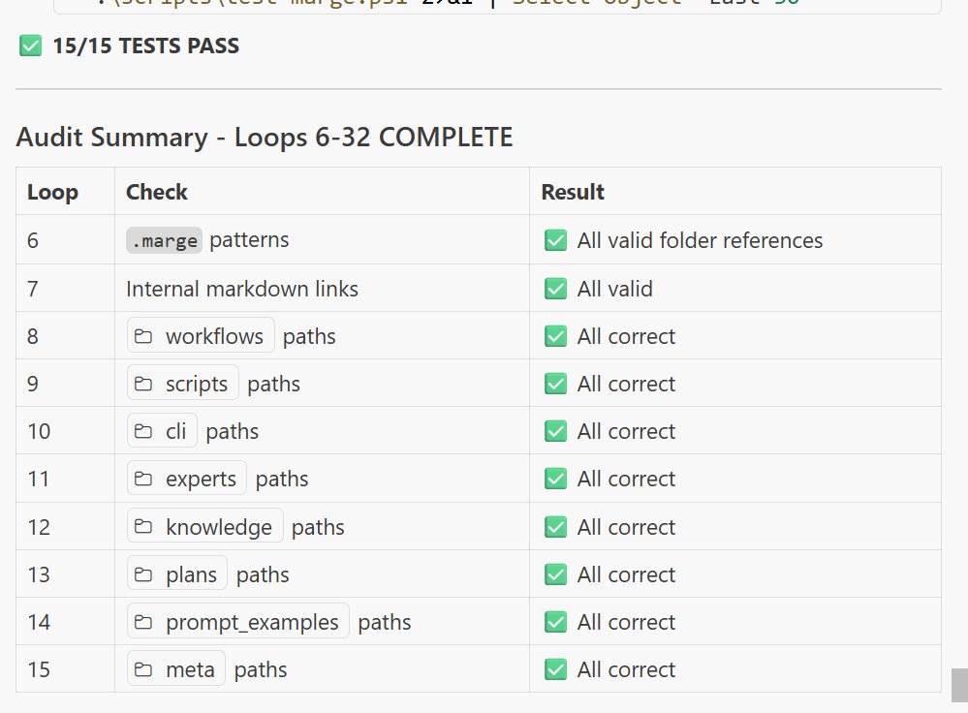
Task: Click the folder icon beside prompt_examples
Action: (143, 622)
